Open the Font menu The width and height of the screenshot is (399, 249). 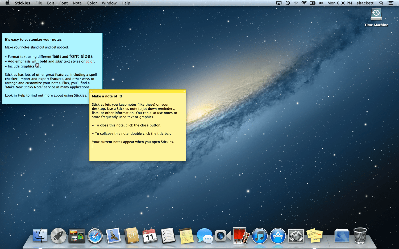(63, 3)
